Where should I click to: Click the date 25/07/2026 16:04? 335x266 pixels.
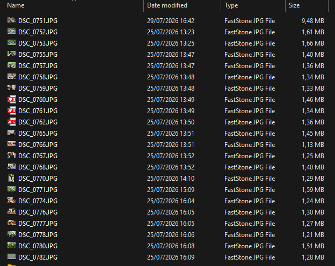[171, 201]
